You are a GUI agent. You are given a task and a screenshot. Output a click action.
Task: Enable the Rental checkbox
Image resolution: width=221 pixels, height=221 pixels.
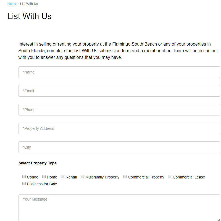[x=63, y=177]
